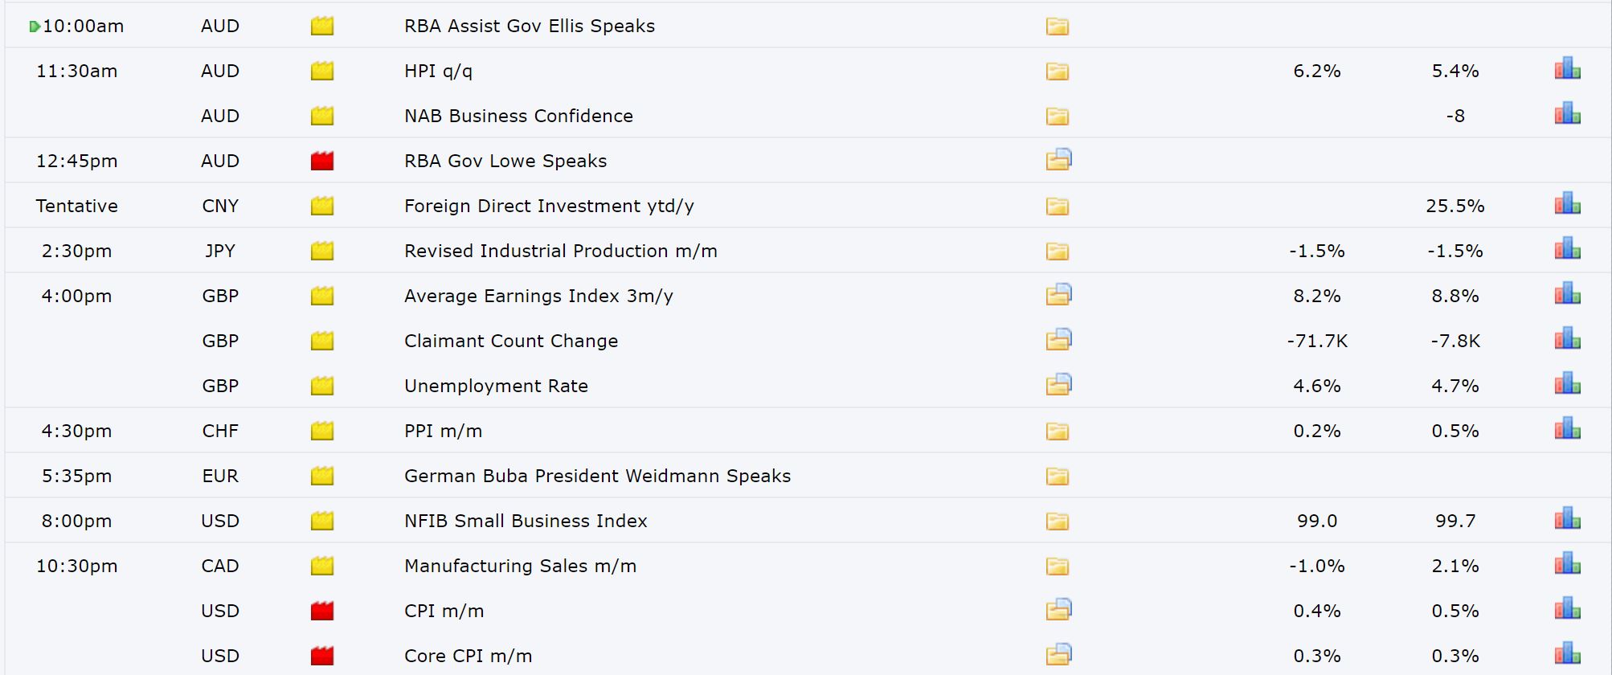Open graph icon for Unemployment Rate row

coord(1567,383)
